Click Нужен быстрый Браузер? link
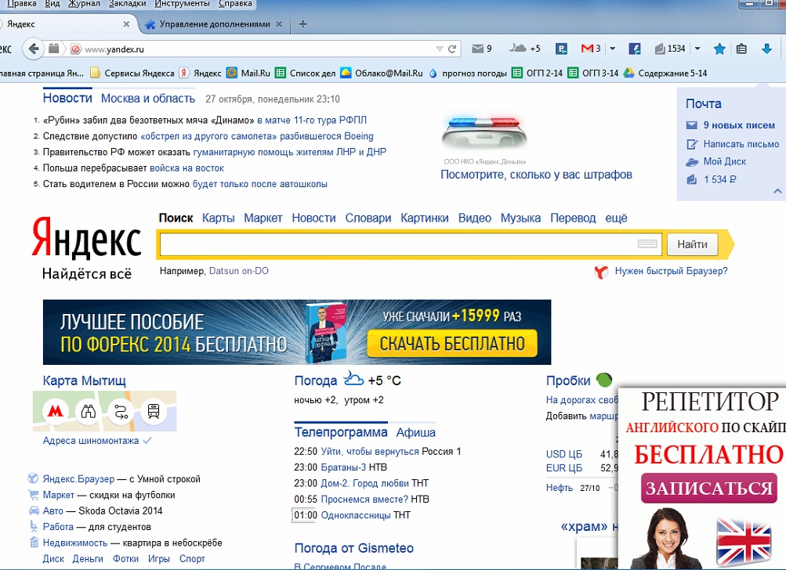The height and width of the screenshot is (570, 786). click(672, 271)
